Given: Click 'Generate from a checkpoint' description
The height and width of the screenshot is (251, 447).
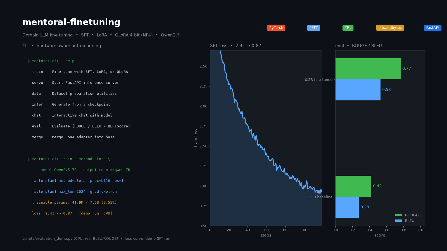Looking at the screenshot, I should [81, 104].
